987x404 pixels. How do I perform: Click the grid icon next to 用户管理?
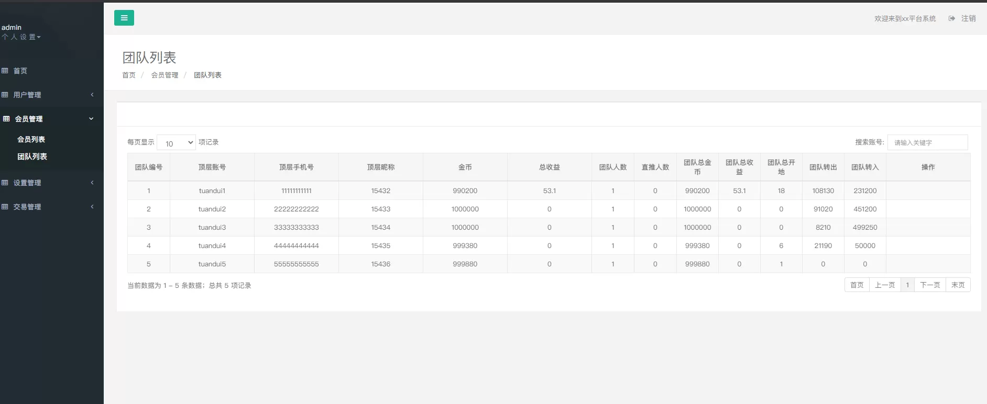(x=5, y=95)
